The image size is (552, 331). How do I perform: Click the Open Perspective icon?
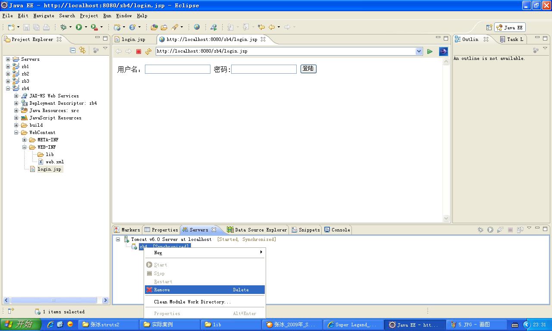pyautogui.click(x=489, y=27)
